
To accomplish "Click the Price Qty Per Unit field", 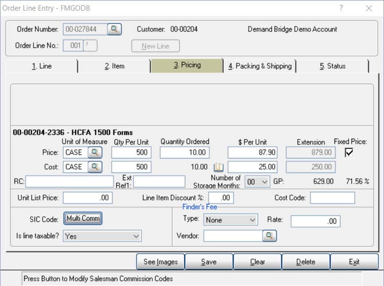I will (131, 152).
